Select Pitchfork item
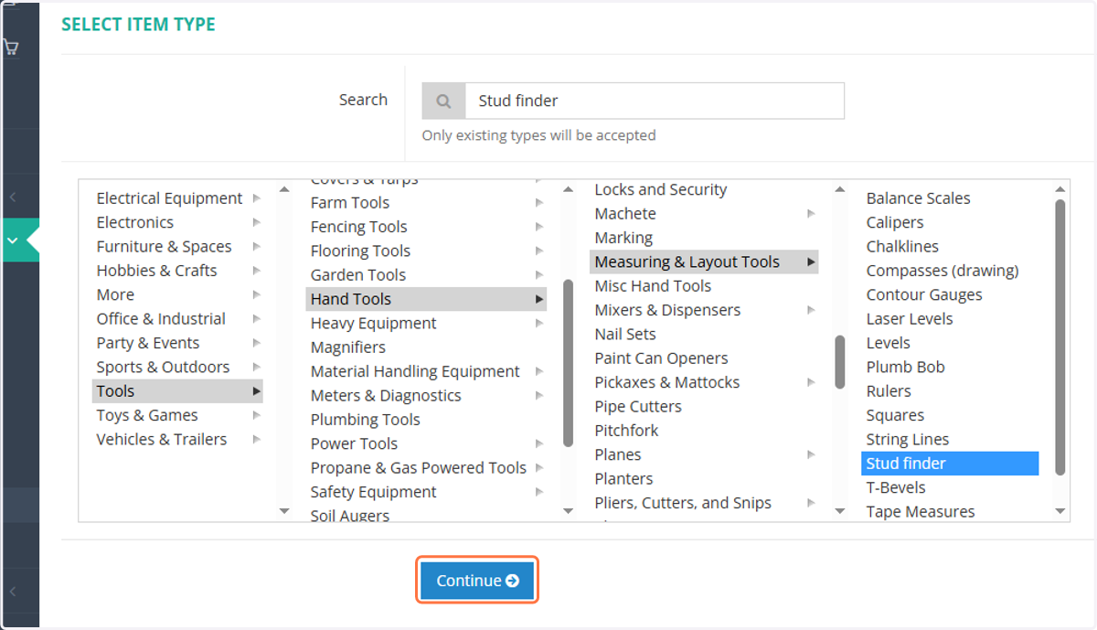The height and width of the screenshot is (630, 1097). point(626,432)
